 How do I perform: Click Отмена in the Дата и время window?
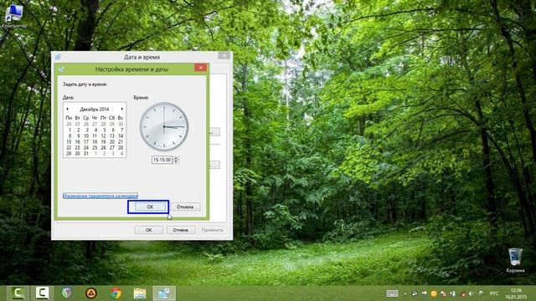pyautogui.click(x=181, y=230)
